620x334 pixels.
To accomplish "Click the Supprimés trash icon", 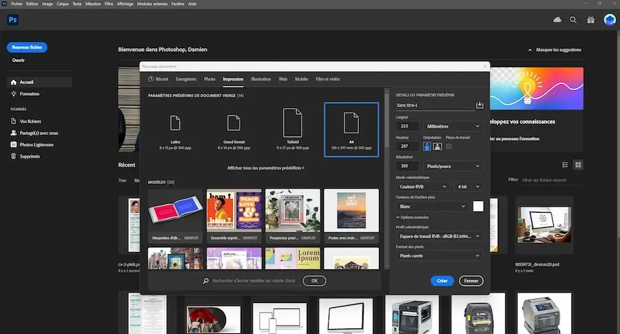I will tap(14, 156).
